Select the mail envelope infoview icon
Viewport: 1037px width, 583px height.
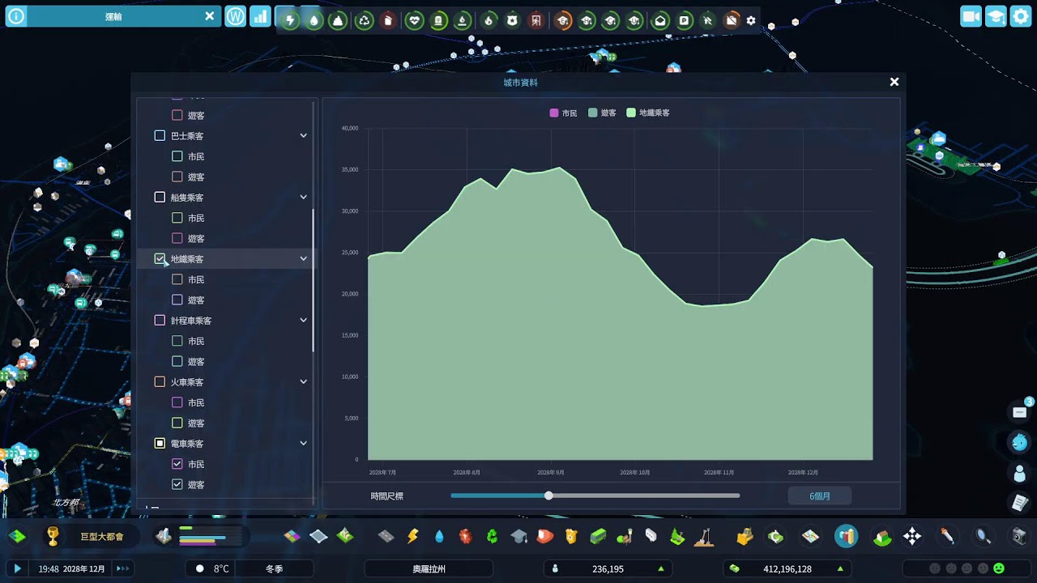click(660, 20)
